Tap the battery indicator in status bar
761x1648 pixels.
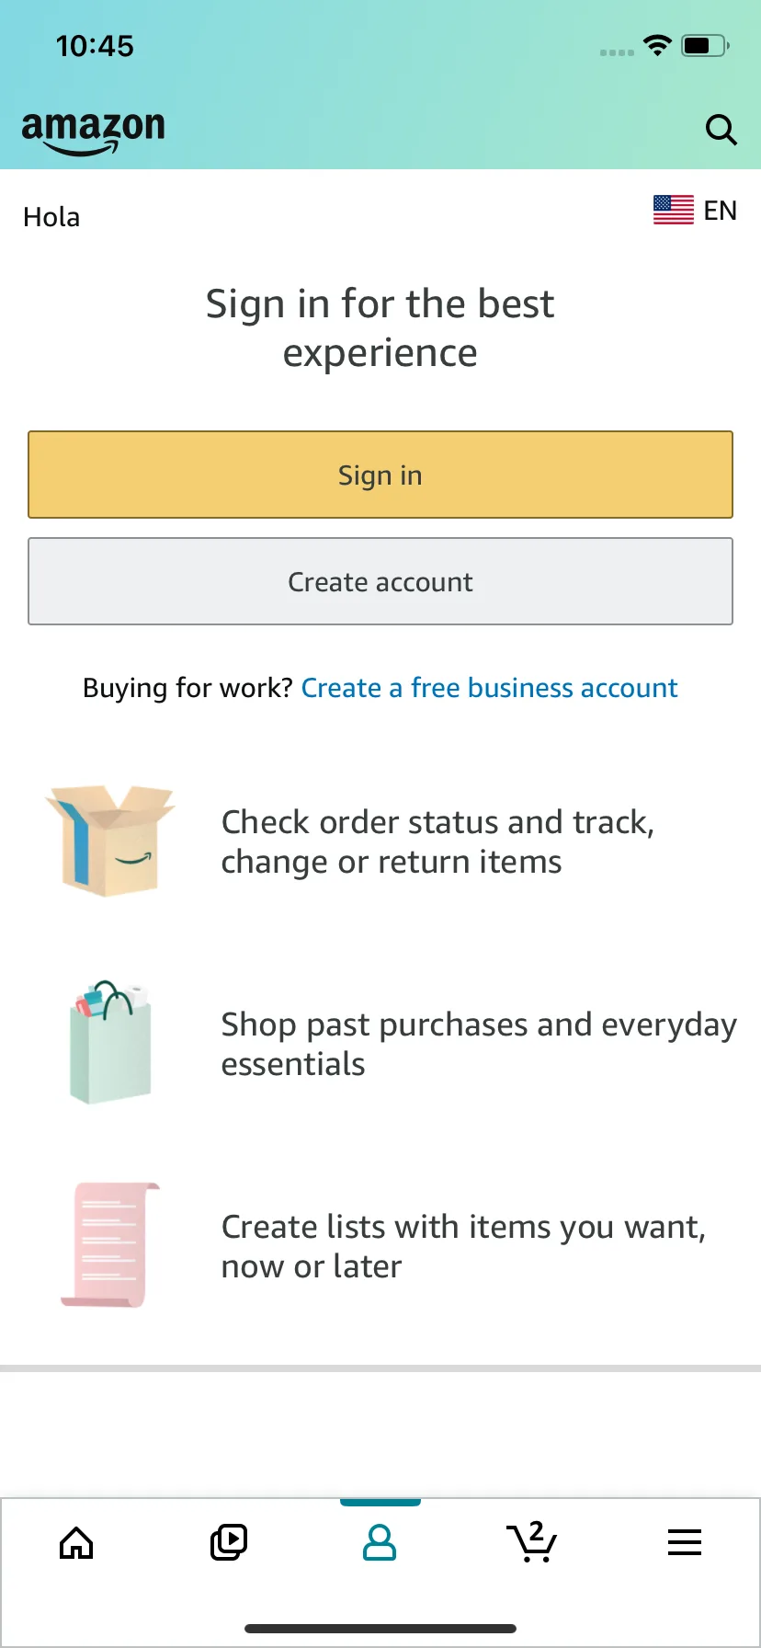[705, 45]
